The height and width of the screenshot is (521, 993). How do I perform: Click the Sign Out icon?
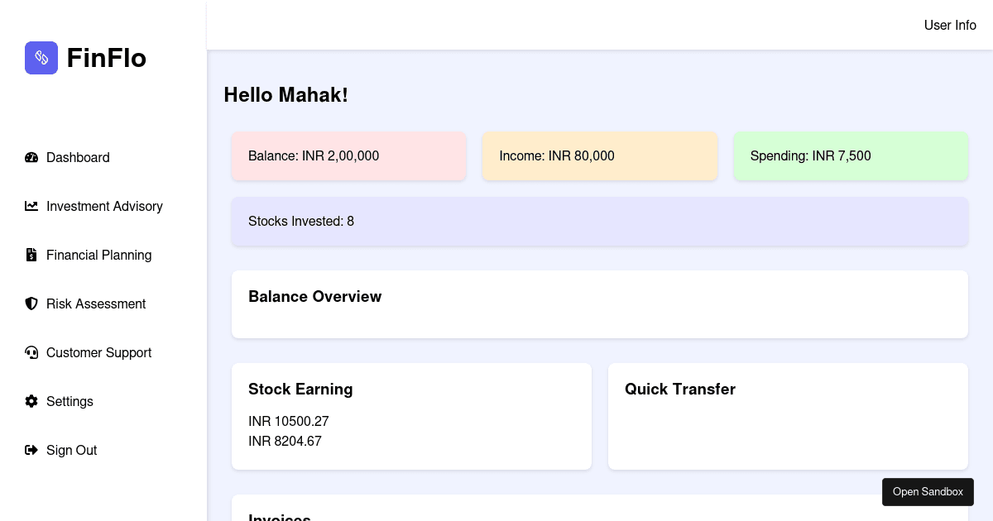pos(31,450)
